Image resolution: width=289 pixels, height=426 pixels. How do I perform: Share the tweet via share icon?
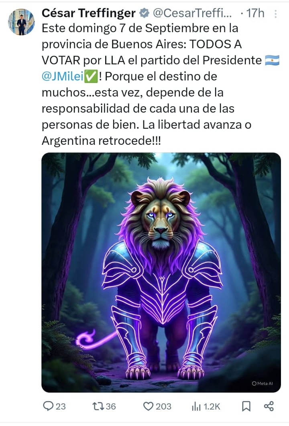tap(269, 406)
